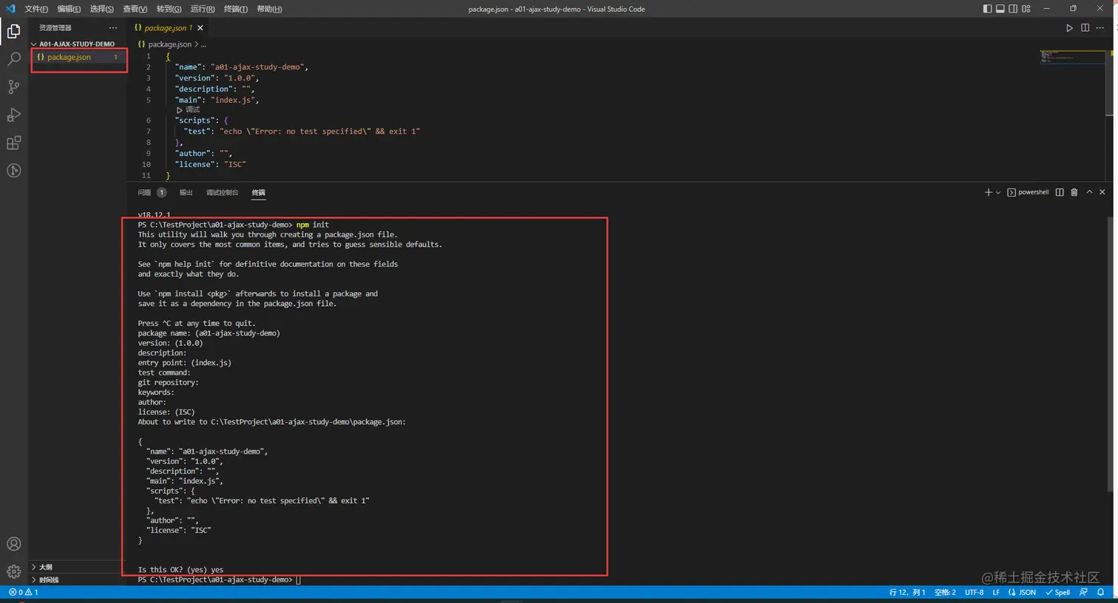Switch to the 问题 panel tab

151,192
